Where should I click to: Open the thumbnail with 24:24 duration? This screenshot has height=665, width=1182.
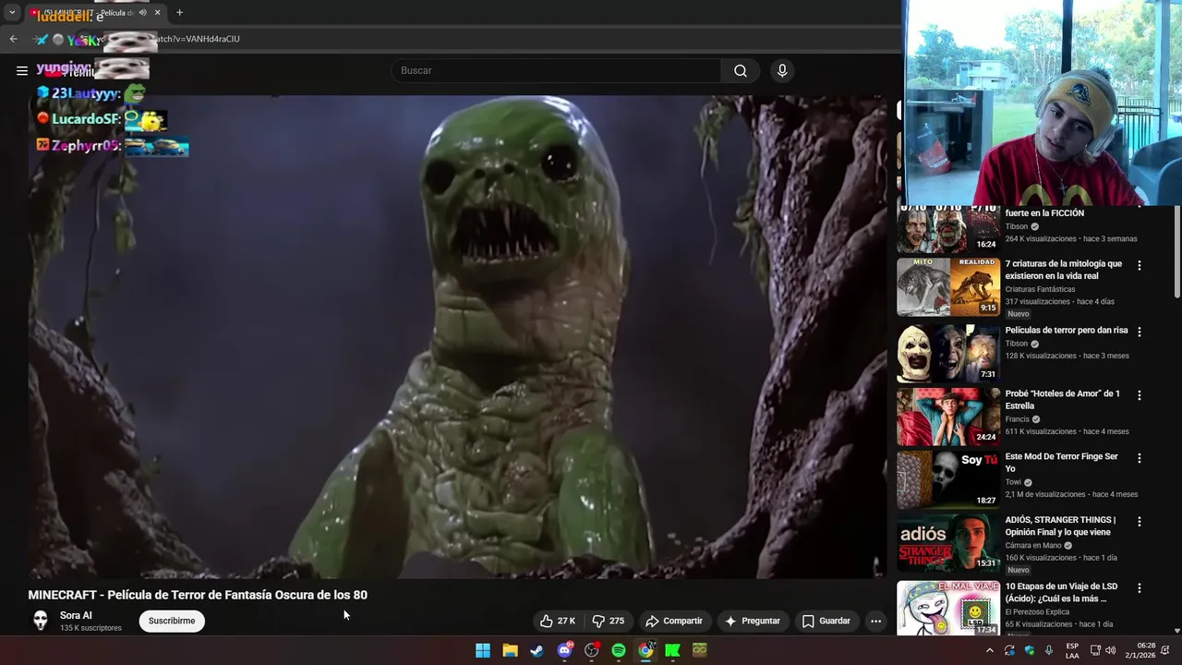[x=948, y=417]
